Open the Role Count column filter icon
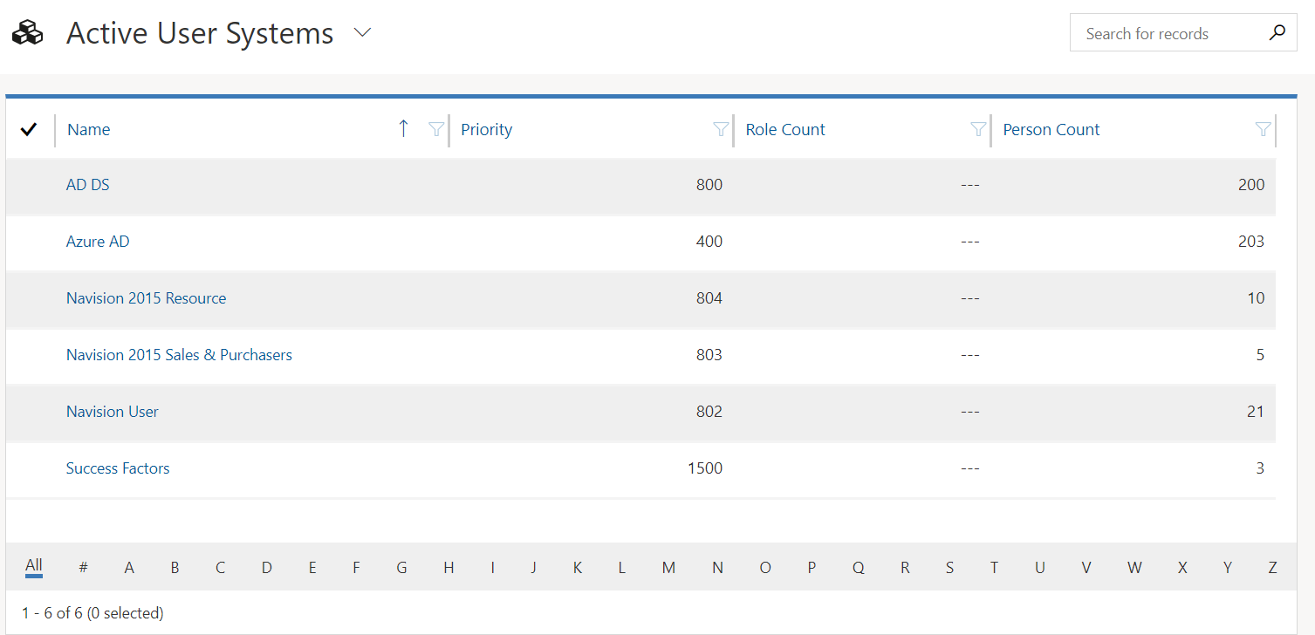This screenshot has height=635, width=1315. pyautogui.click(x=978, y=129)
